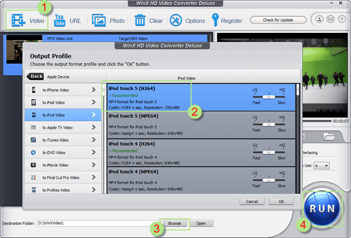Click the Target:RM Video label
Screen dimensions: 351x238
133,38
